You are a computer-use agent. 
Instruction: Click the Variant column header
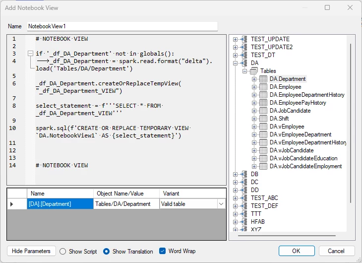point(192,194)
